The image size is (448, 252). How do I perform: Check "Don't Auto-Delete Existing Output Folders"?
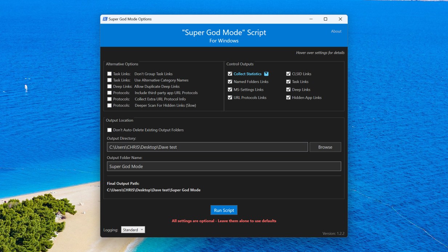coord(109,130)
